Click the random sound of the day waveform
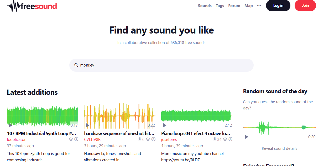The height and width of the screenshot is (166, 329). tap(279, 128)
